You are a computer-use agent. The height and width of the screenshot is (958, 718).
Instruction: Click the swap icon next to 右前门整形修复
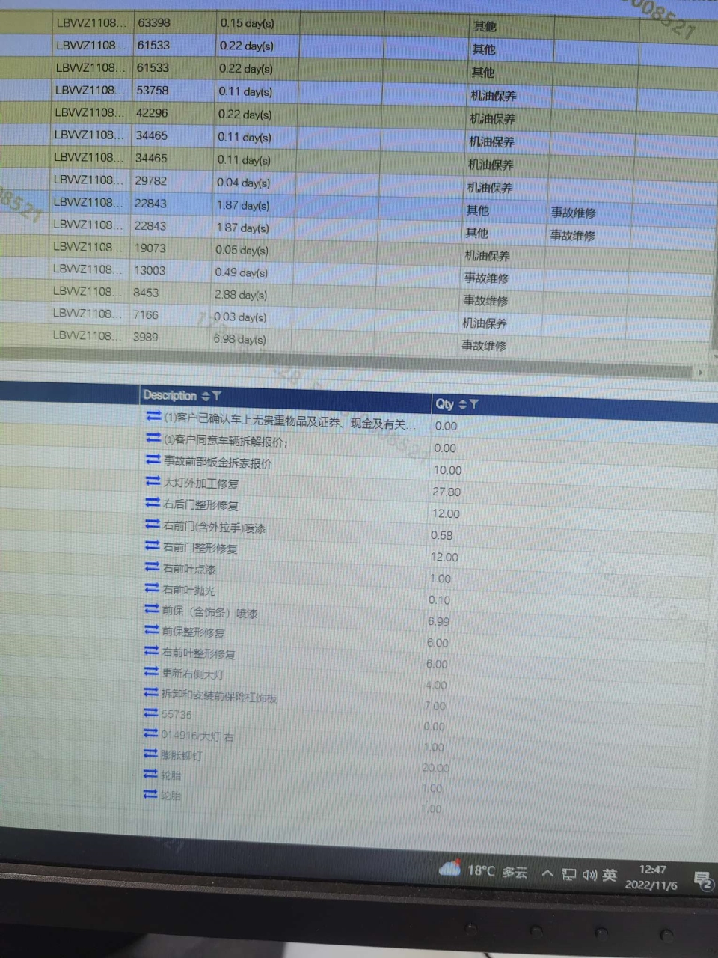(x=152, y=545)
